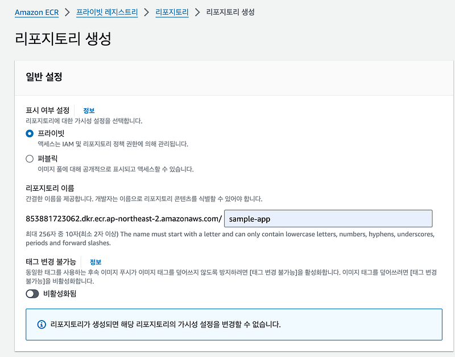Click the 리포지토리 이름 field label

50,188
